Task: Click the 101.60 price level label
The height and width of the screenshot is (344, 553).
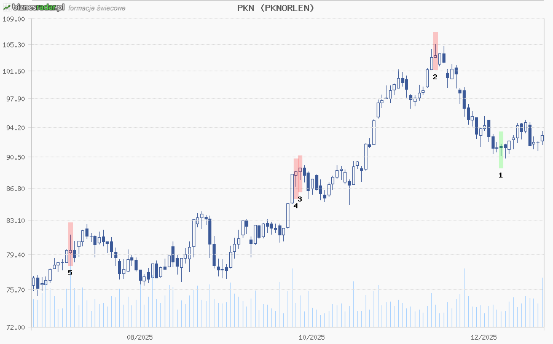Action: tap(15, 71)
